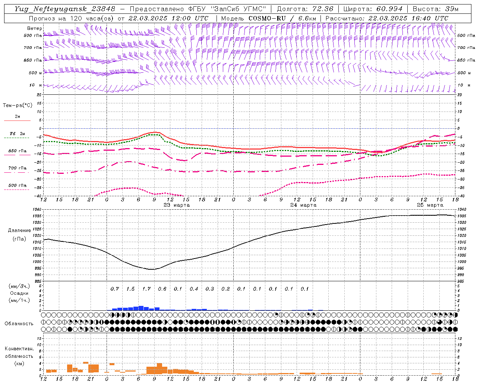This screenshot has width=477, height=382.
Task: Select the '500 гПа' entry in temperature legend
Action: pos(18,185)
